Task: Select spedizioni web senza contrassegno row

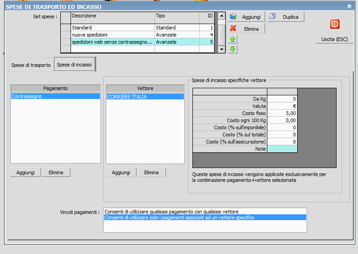Action: click(x=137, y=42)
